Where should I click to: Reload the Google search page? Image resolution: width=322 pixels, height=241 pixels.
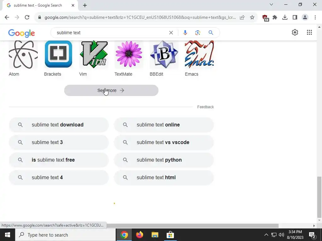(27, 18)
